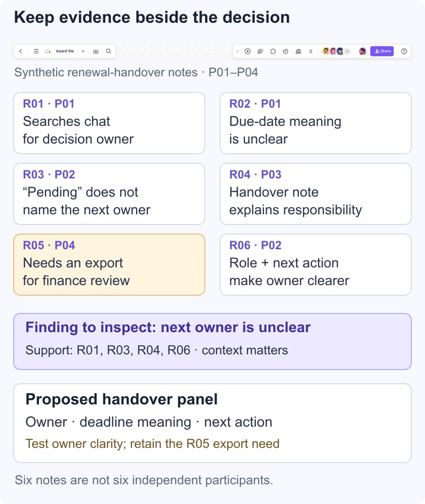Click 'Six notes are not six independent participants.'

tap(144, 480)
